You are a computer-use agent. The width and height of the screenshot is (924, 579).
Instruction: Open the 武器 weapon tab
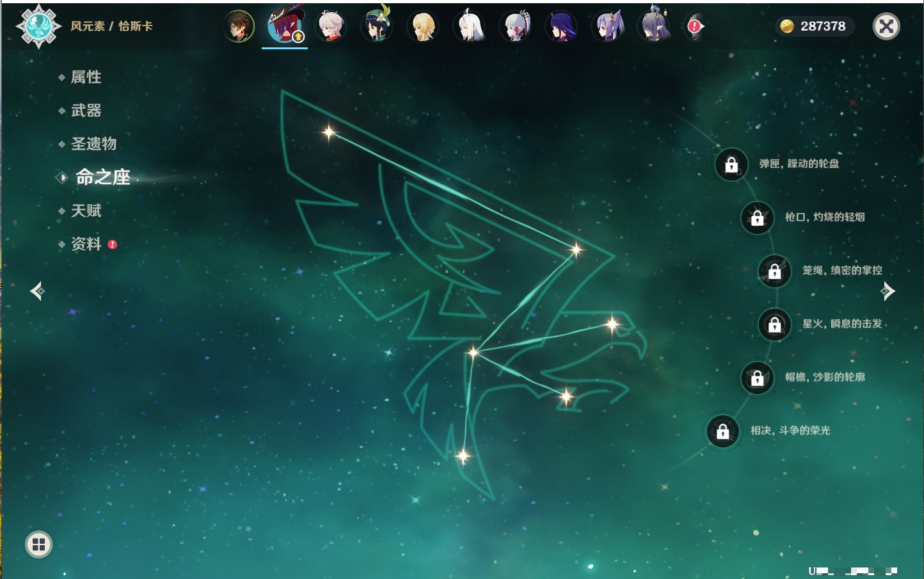point(86,111)
